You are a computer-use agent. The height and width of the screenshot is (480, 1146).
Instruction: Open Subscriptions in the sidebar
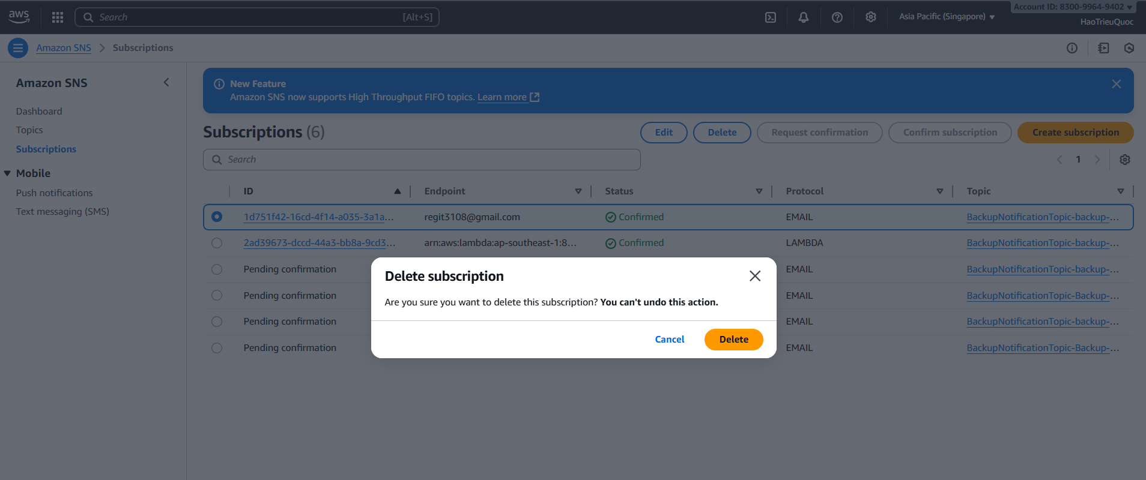[x=46, y=149]
